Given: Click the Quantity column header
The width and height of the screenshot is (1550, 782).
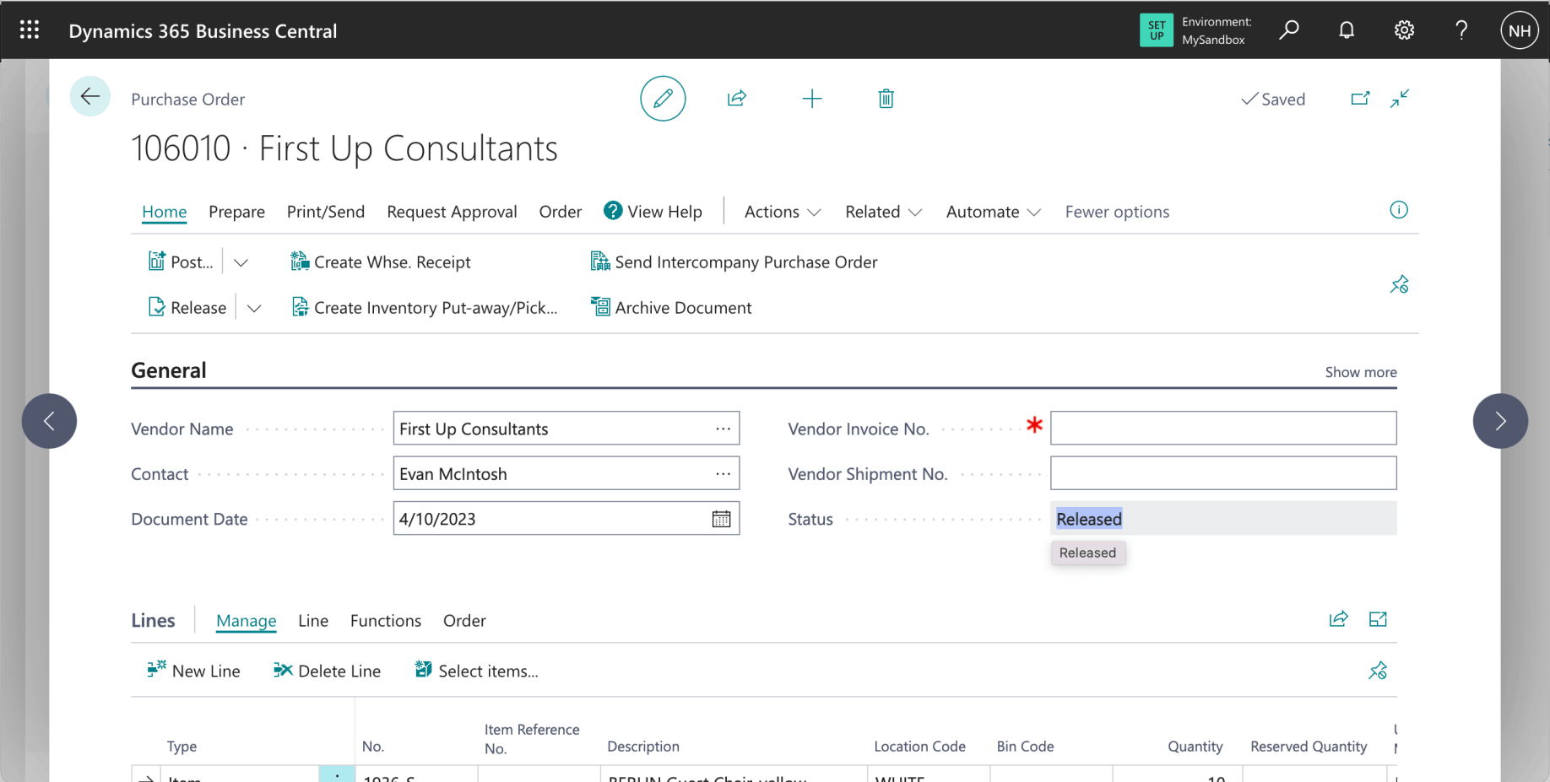Looking at the screenshot, I should tap(1195, 747).
